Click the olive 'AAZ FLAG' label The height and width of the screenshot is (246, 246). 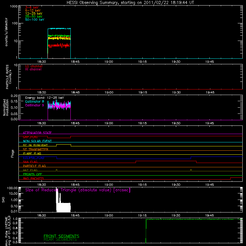point(30,170)
